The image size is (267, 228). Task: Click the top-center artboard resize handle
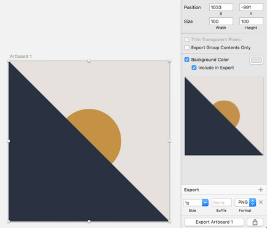[x=89, y=61]
